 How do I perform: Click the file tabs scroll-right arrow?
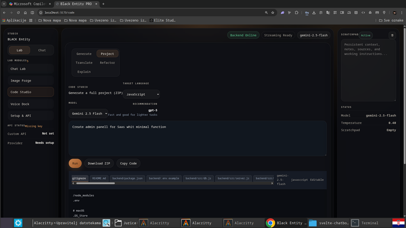pyautogui.click(x=272, y=183)
